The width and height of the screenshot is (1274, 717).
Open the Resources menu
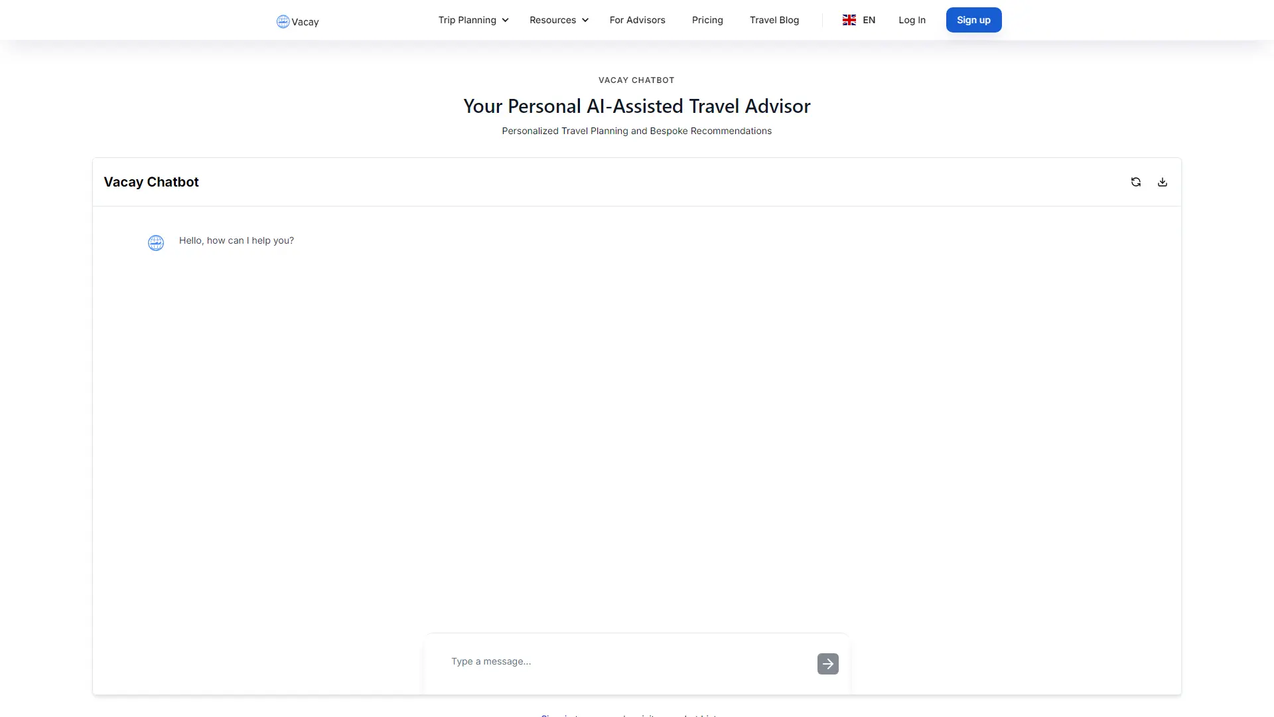[552, 20]
